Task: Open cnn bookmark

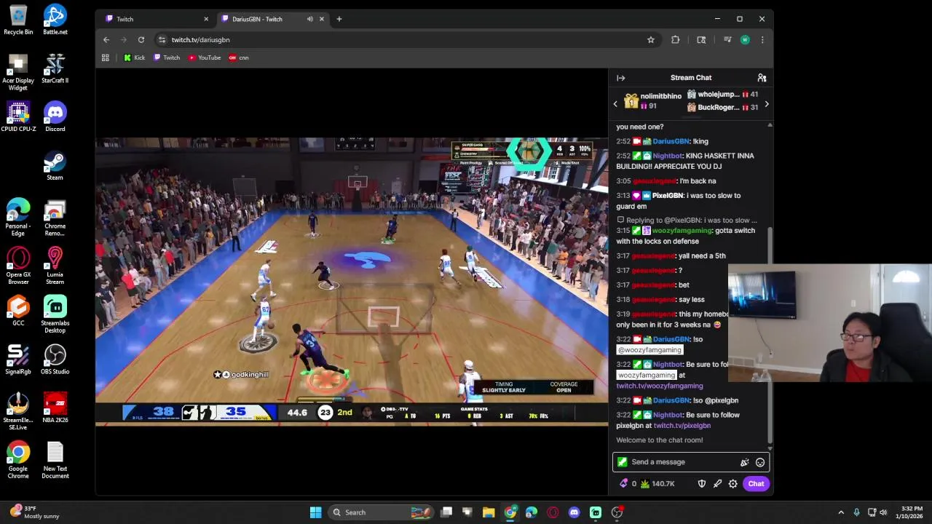Action: 239,57
